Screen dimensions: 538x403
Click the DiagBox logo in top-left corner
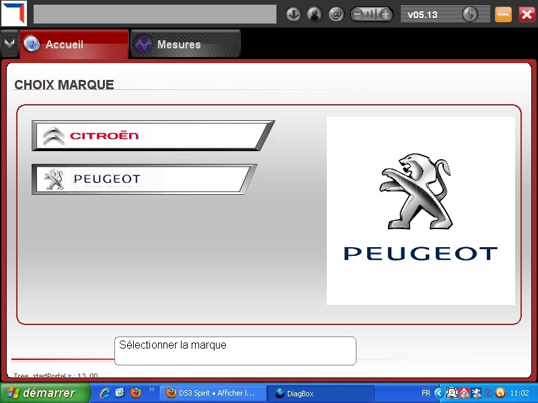click(x=13, y=13)
